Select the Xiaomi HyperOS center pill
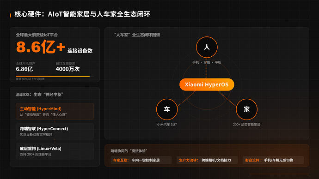This screenshot has height=179, width=319. point(207,84)
